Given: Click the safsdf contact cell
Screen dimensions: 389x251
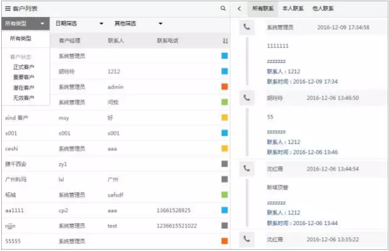Looking at the screenshot, I should click(x=116, y=195).
